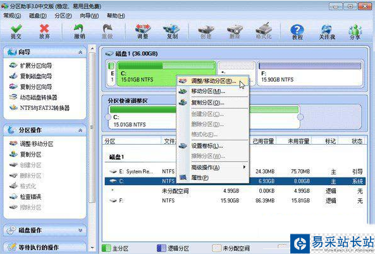This screenshot has height=254, width=375.
Task: Click the 调整 (resize) toolbar icon
Action: [143, 28]
